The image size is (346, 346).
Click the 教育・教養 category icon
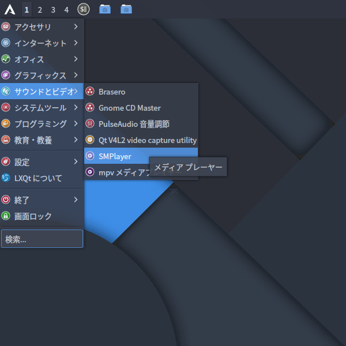(x=6, y=140)
